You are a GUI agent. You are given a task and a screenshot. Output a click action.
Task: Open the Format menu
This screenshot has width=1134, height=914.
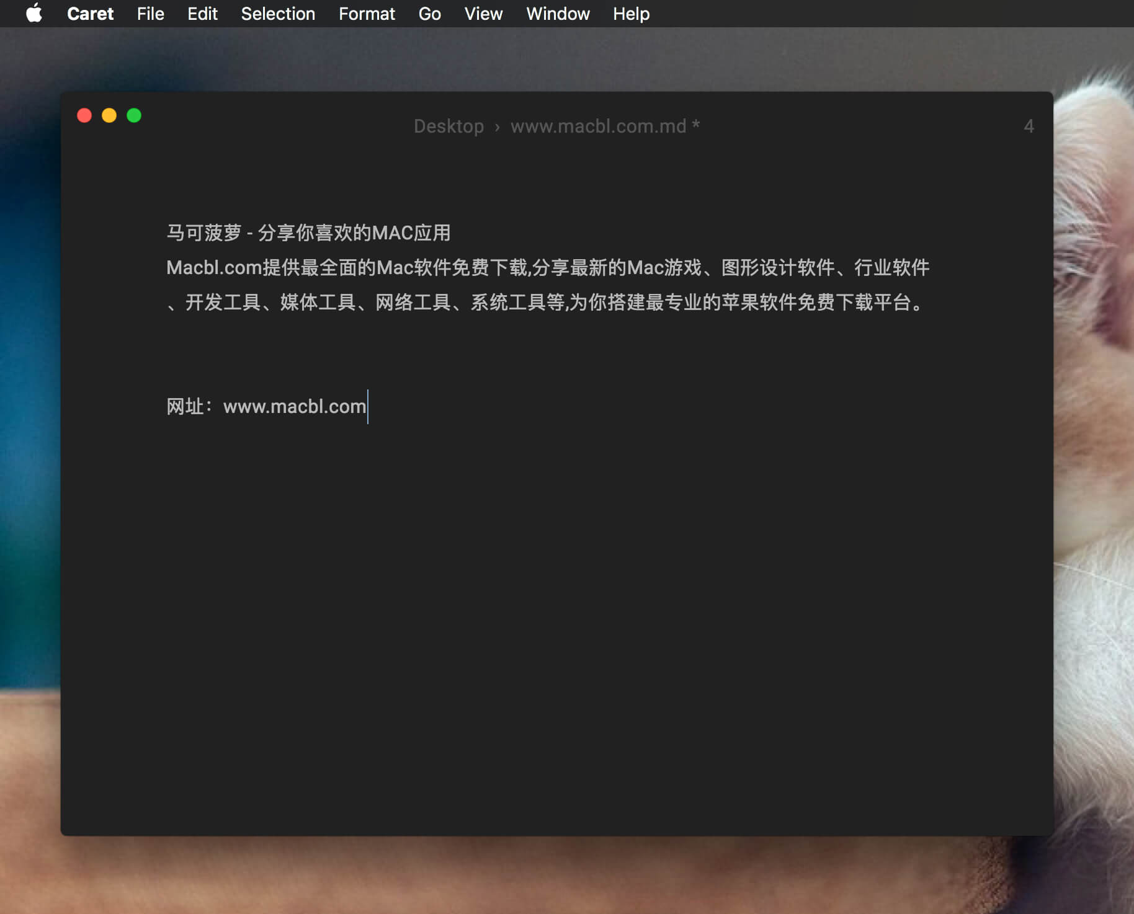click(x=367, y=14)
